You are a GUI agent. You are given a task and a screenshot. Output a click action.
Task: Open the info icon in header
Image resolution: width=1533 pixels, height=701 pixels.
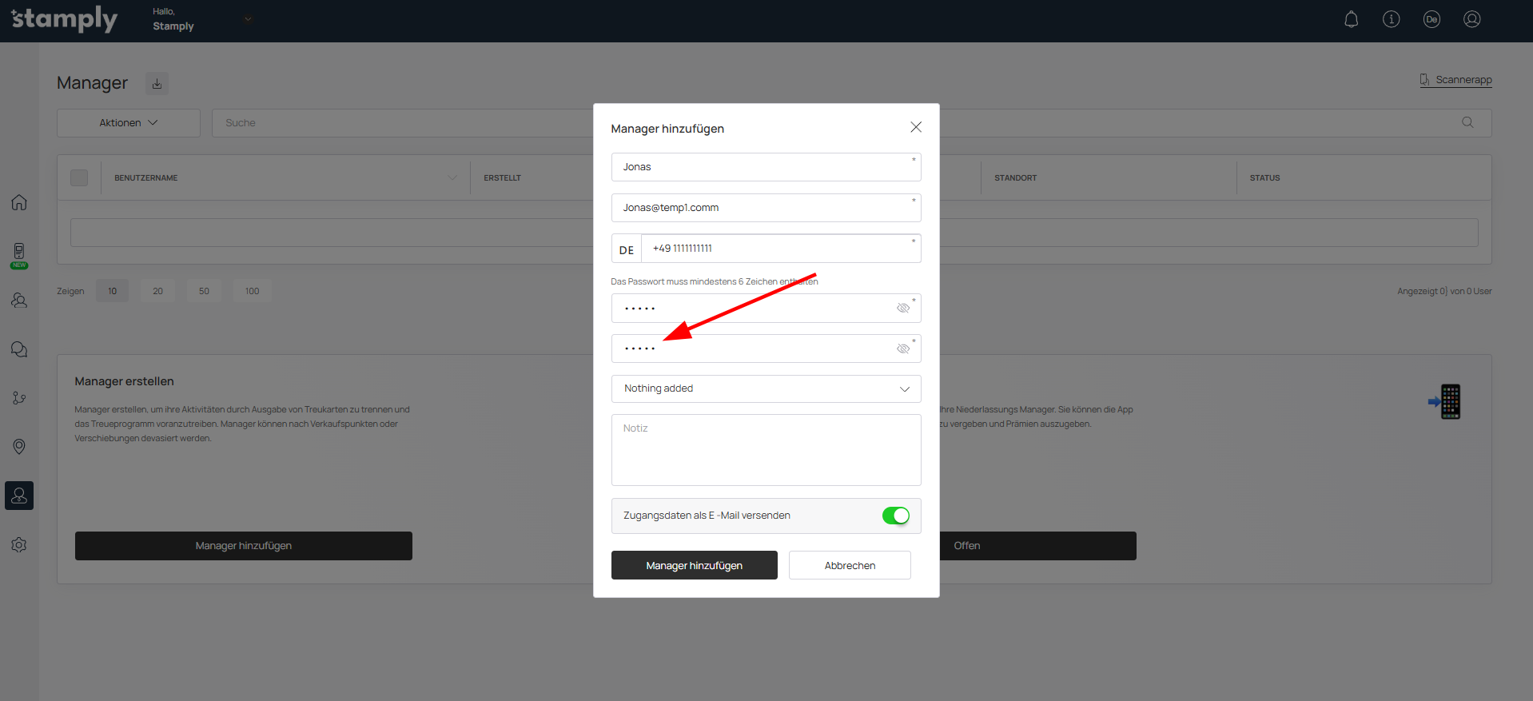point(1391,19)
